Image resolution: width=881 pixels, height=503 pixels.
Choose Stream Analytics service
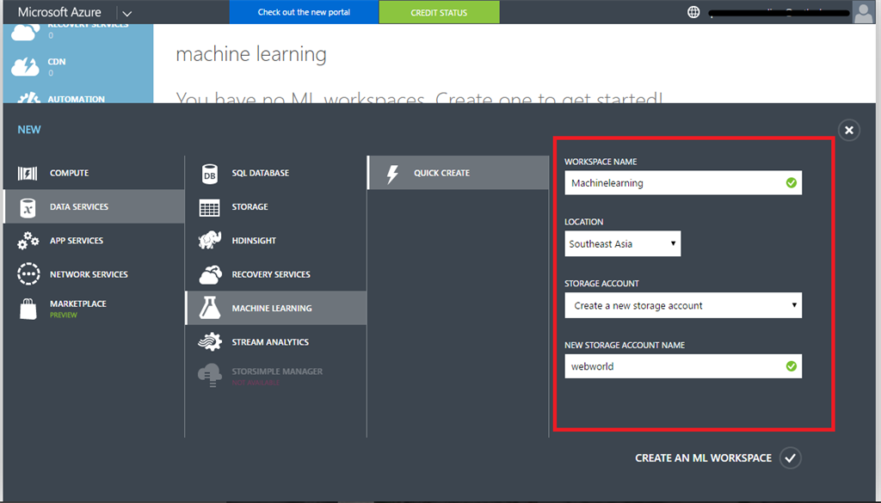coord(276,341)
